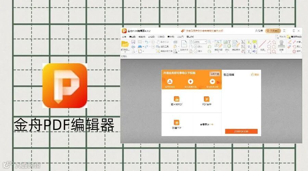Activate the 选取工具 selection tool
The height and width of the screenshot is (171, 308).
(x=163, y=47)
